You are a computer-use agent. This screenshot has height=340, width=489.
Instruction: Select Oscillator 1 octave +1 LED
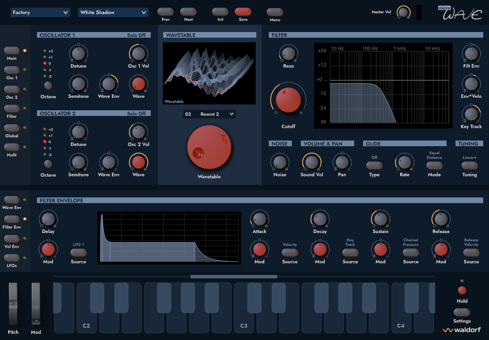(x=45, y=57)
